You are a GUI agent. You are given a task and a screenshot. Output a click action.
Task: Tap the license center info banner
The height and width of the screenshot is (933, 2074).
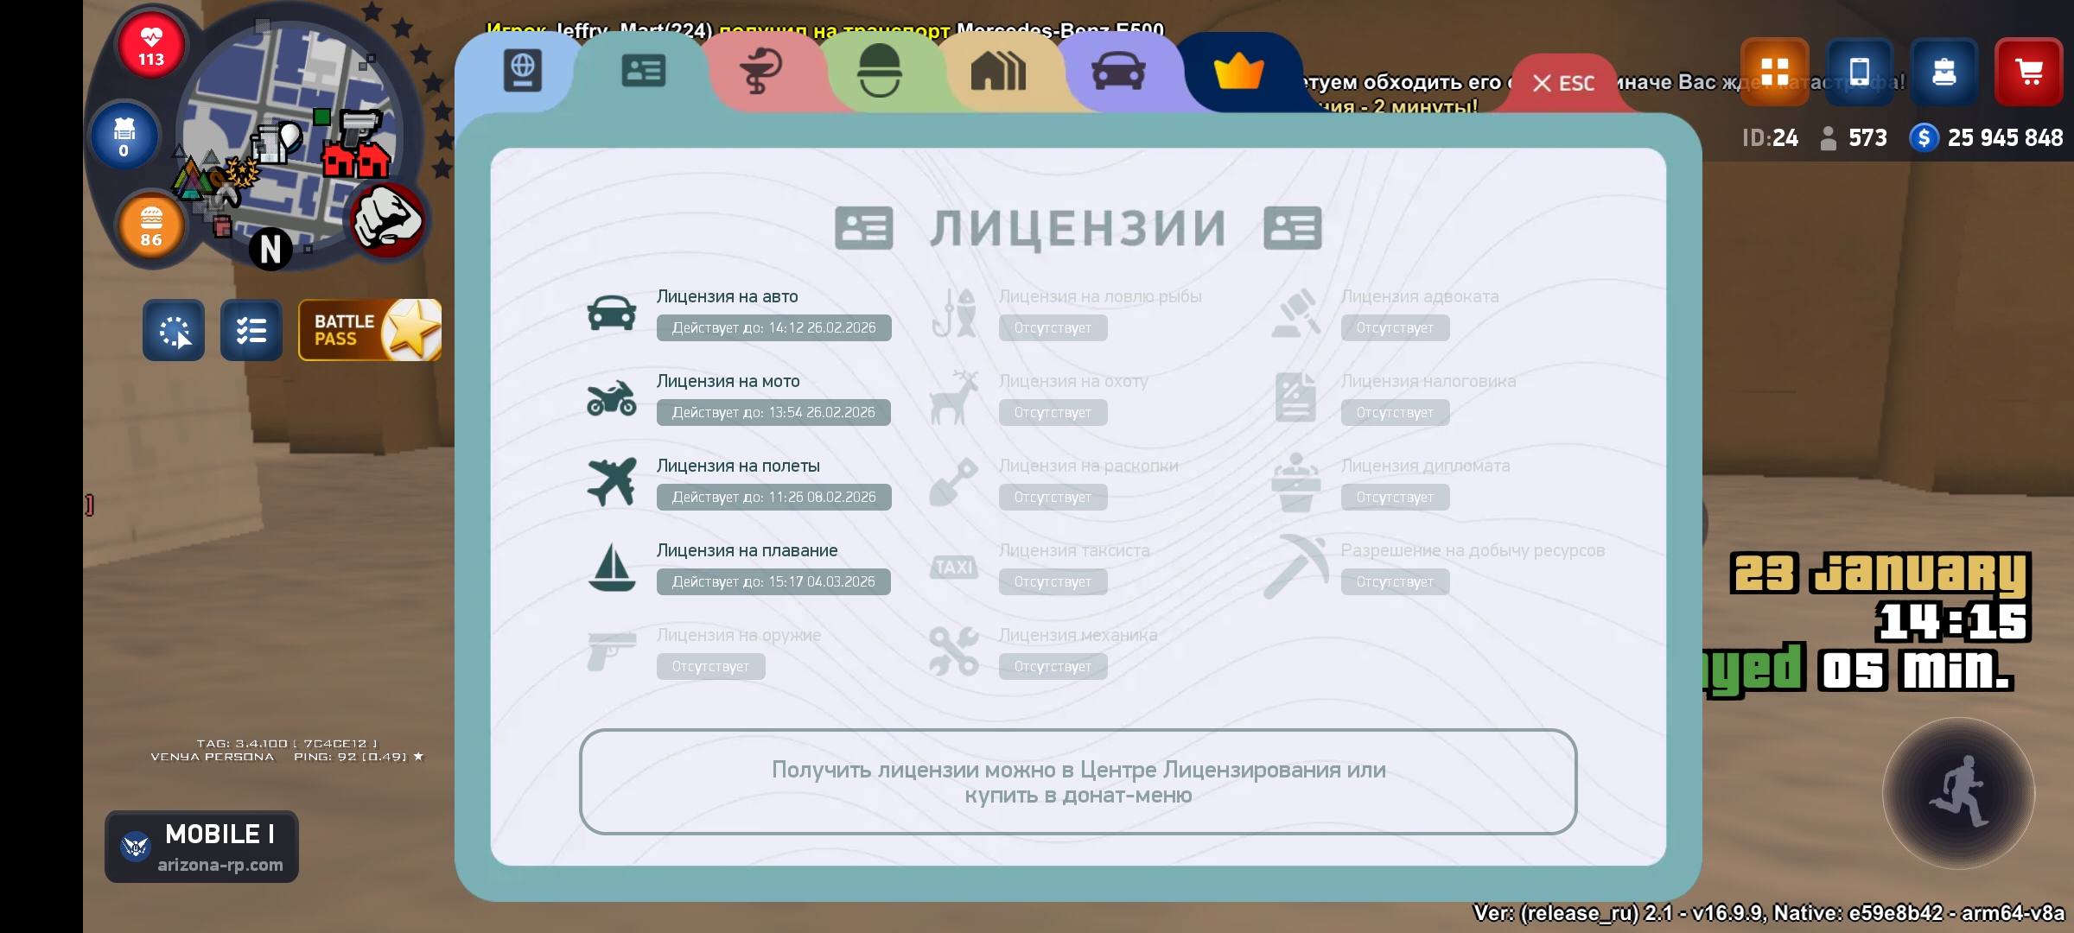click(x=1078, y=782)
